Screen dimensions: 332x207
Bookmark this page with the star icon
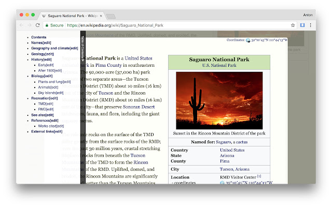coord(293,25)
